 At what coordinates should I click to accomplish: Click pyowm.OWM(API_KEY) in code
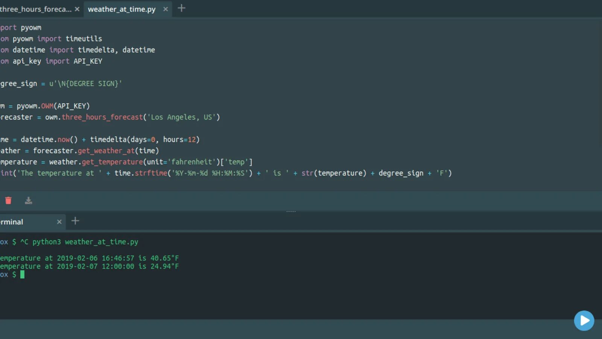pos(53,106)
